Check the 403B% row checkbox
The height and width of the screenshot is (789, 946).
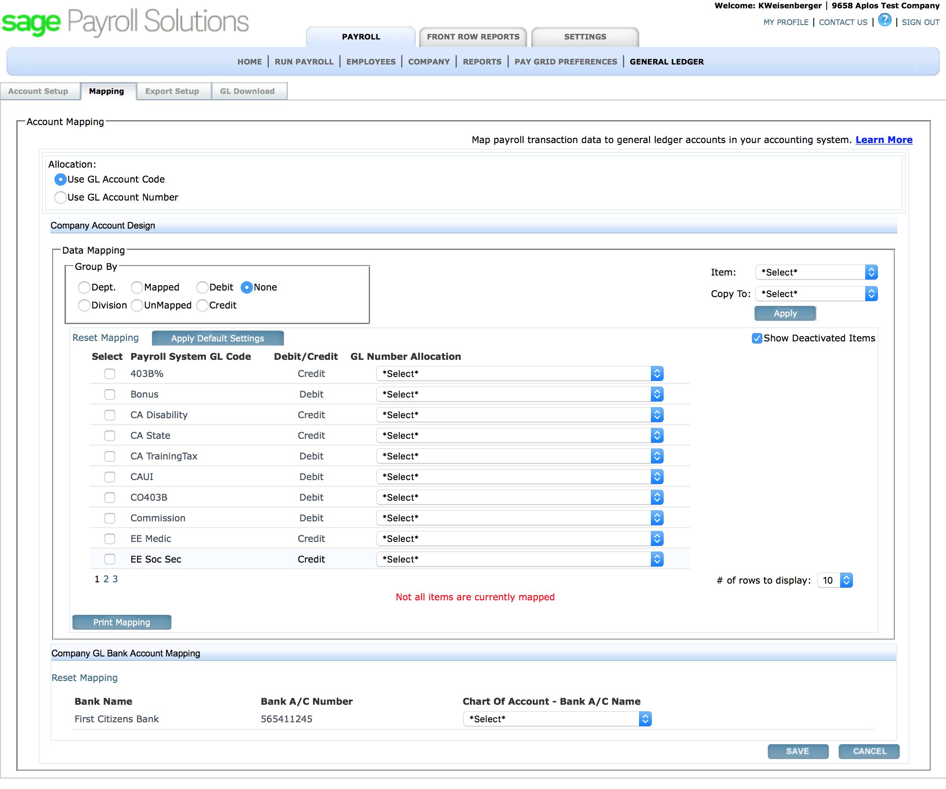(109, 373)
